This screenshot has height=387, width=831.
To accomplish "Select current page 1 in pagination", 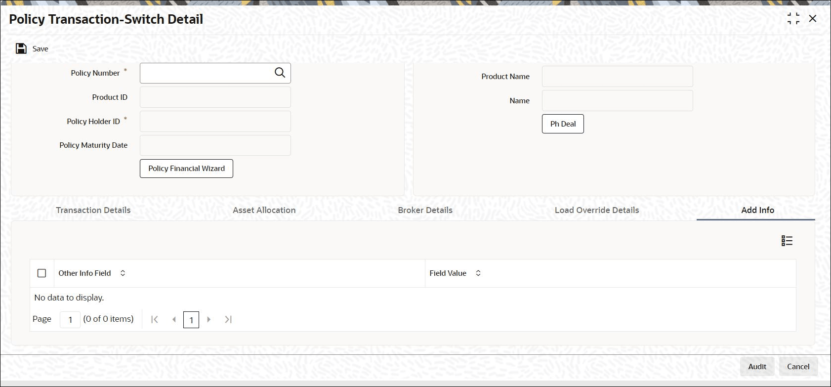I will [x=191, y=320].
